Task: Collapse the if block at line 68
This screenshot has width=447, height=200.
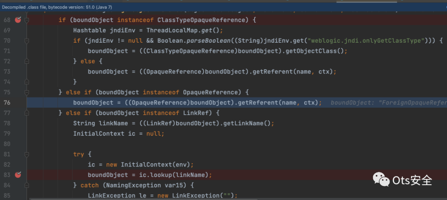Action: [27, 20]
